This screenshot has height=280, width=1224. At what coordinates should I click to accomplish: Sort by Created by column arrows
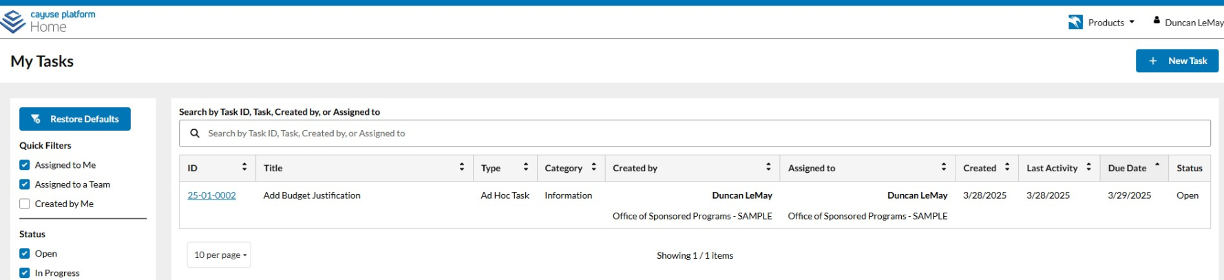(768, 167)
